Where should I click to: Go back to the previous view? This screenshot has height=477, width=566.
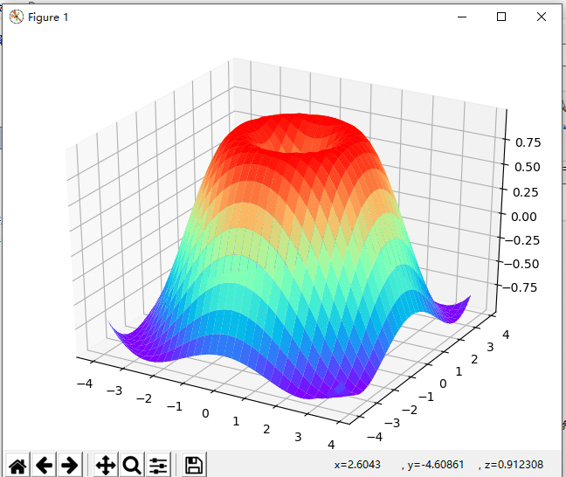tap(44, 465)
